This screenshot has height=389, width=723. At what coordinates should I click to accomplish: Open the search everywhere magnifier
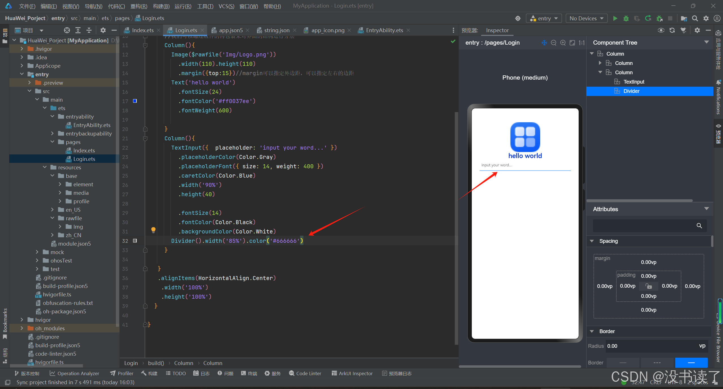pyautogui.click(x=695, y=18)
